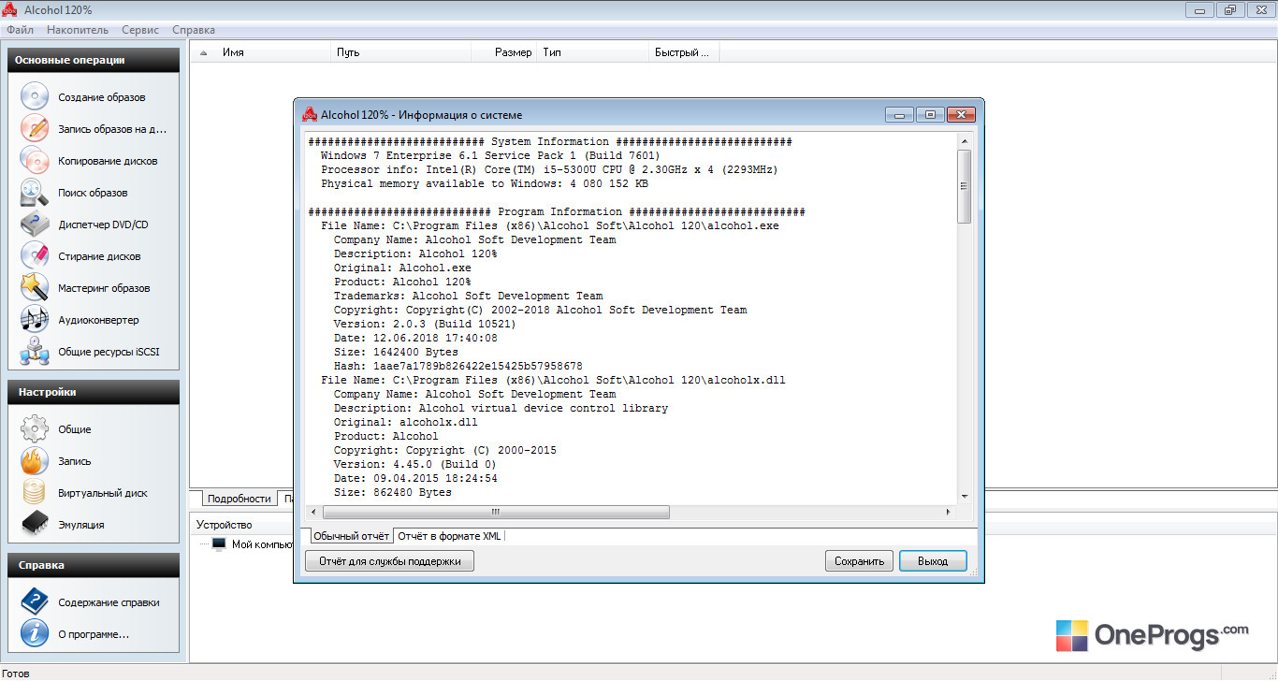Select the Подробности tab in the main window
This screenshot has width=1278, height=681.
[x=240, y=499]
